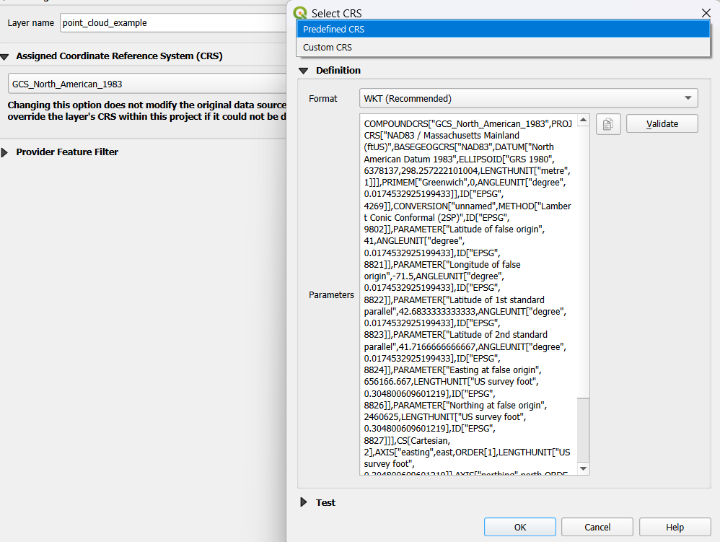The height and width of the screenshot is (542, 720).
Task: Click the Test heading text
Action: point(325,502)
